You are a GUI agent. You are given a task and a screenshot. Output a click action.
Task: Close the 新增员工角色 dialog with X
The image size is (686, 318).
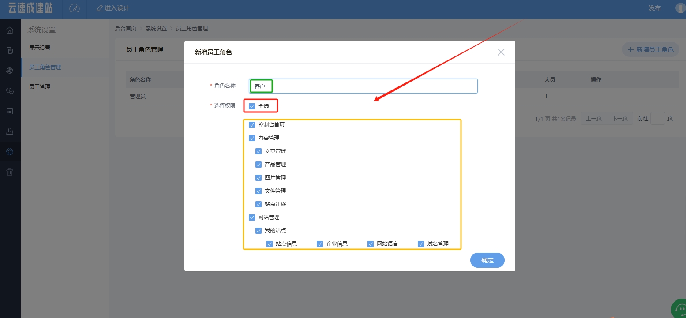point(501,52)
